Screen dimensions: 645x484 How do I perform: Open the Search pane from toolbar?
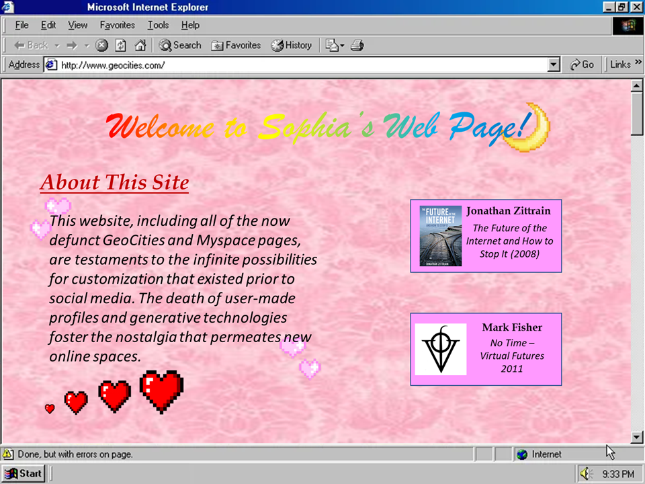point(180,45)
